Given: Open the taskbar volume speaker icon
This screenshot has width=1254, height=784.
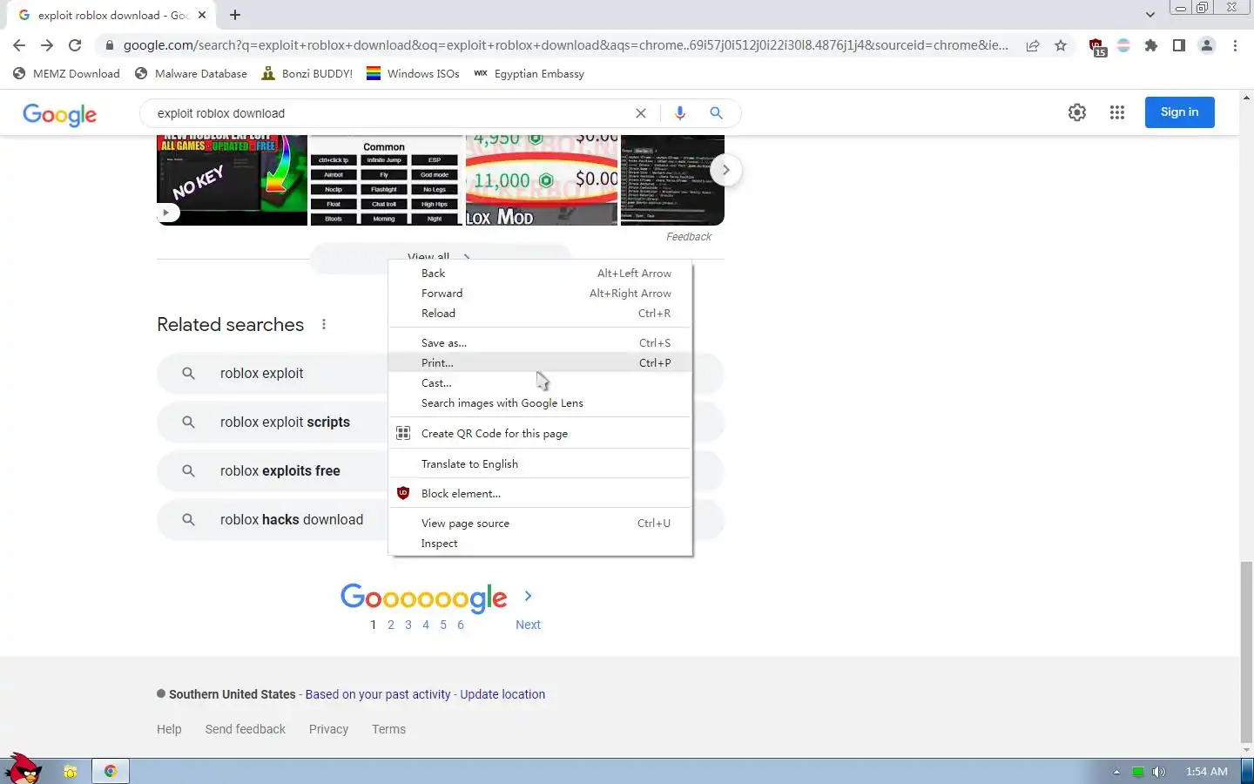Looking at the screenshot, I should point(1158,772).
